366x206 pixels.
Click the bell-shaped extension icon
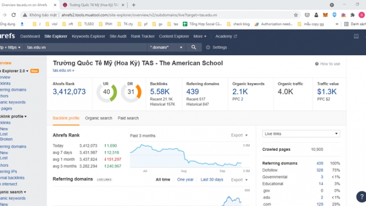(x=316, y=15)
